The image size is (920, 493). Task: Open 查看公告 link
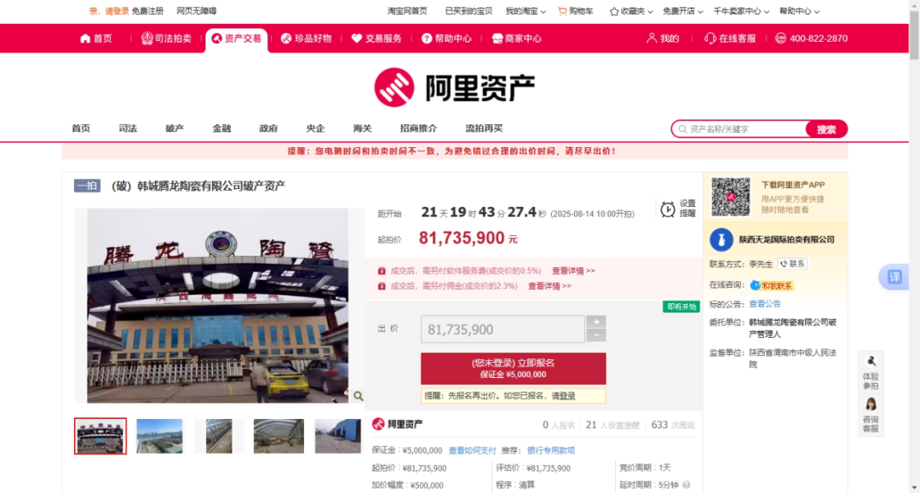click(764, 304)
